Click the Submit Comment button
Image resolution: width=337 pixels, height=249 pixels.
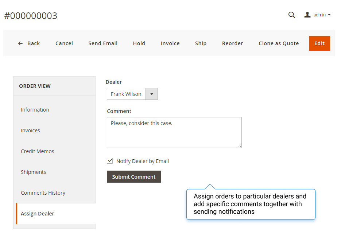pyautogui.click(x=134, y=176)
